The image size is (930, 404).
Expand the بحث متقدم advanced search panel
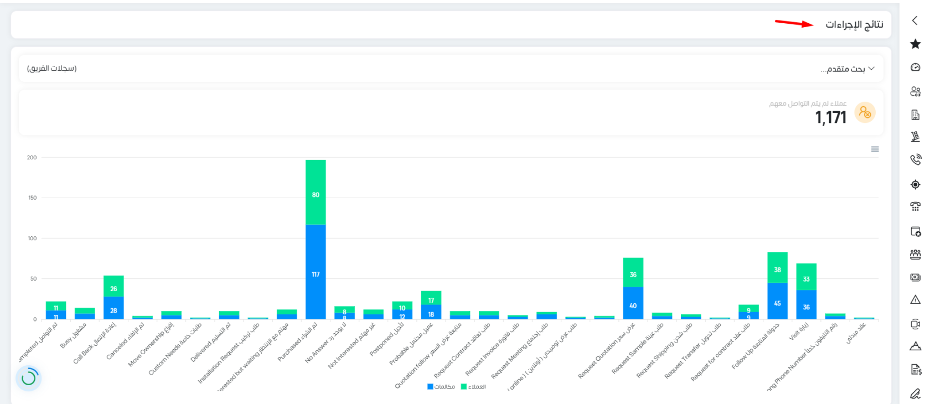(x=847, y=69)
